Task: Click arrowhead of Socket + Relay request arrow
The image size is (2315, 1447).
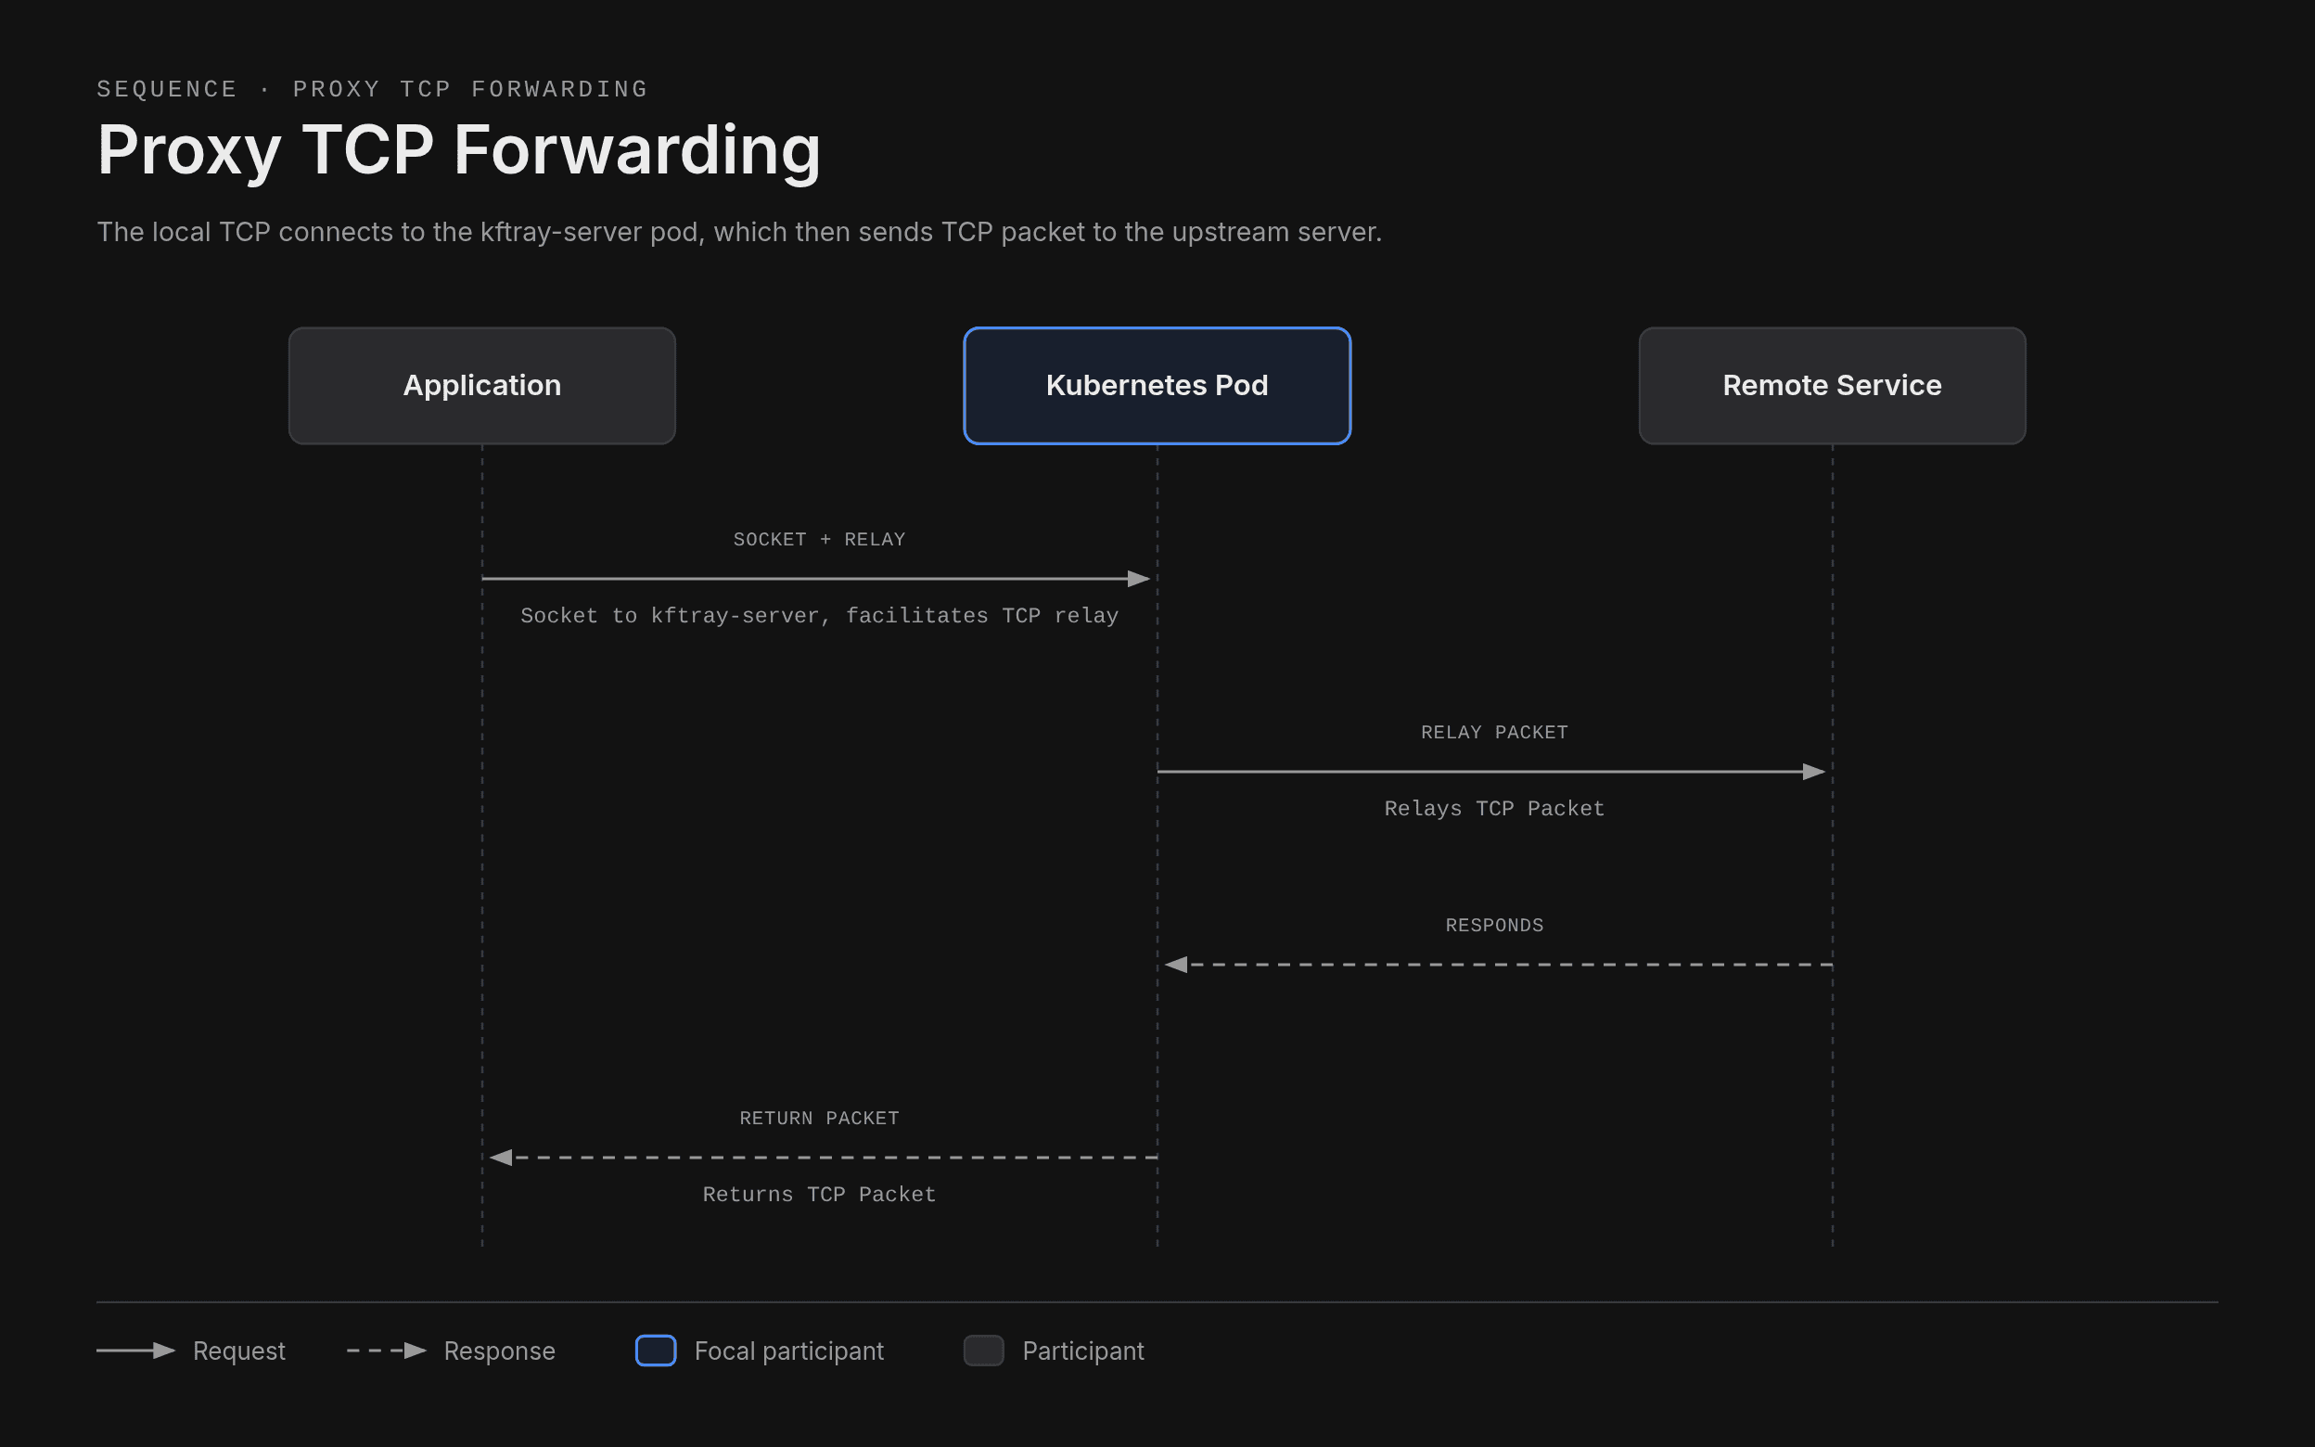Action: pyautogui.click(x=1138, y=579)
